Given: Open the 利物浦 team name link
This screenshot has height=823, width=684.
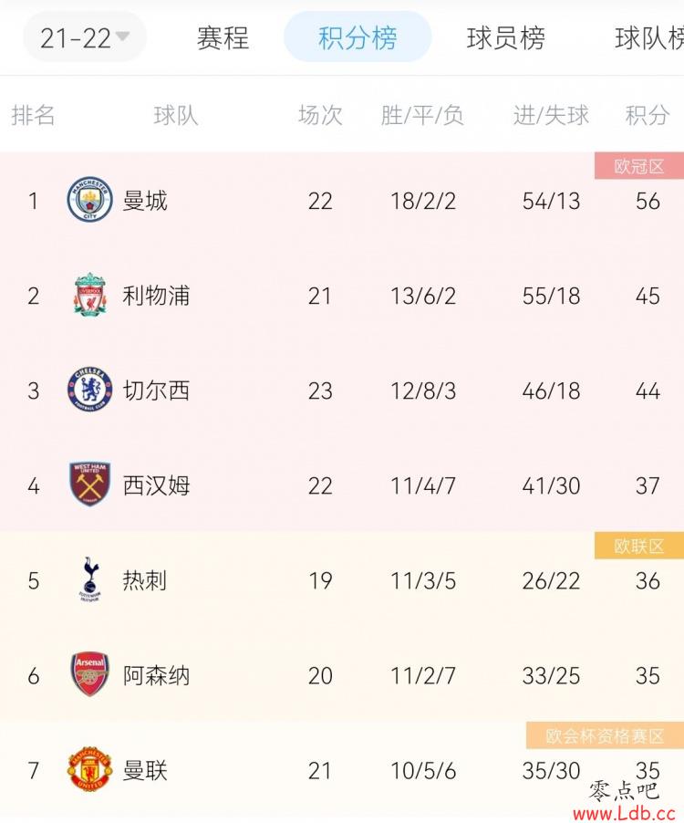Looking at the screenshot, I should tap(156, 296).
